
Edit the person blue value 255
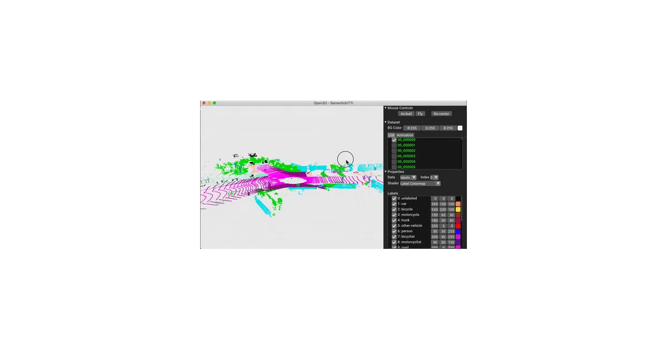point(451,231)
